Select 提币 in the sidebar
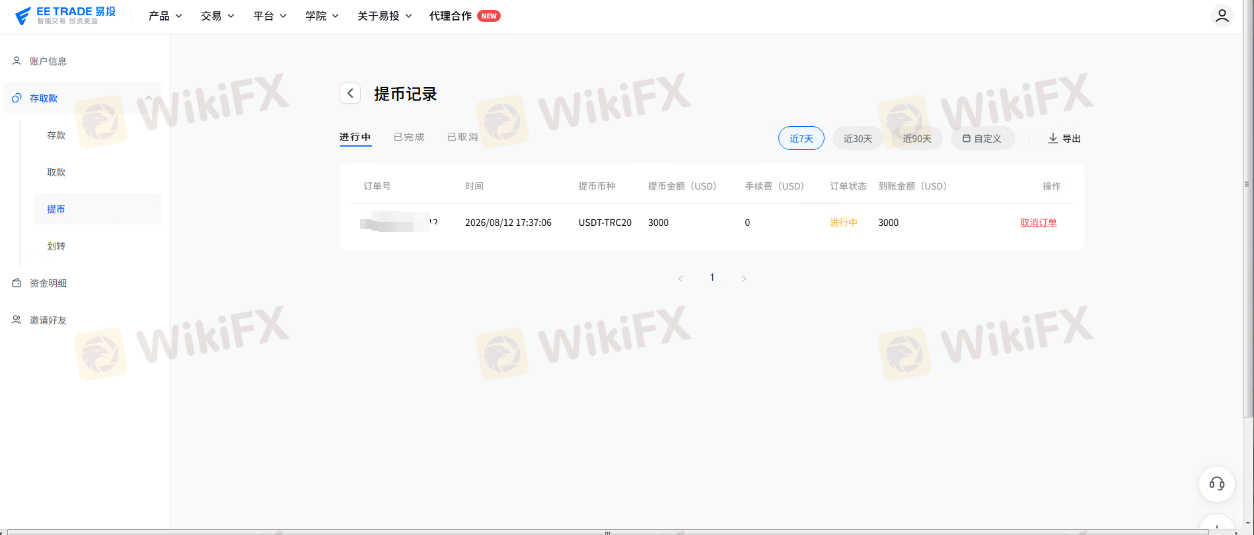Viewport: 1254px width, 535px height. click(x=98, y=209)
